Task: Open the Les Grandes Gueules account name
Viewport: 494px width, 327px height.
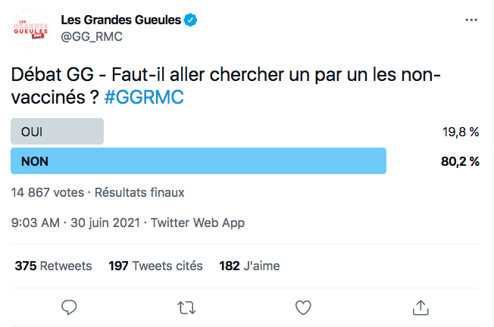Action: pyautogui.click(x=121, y=20)
